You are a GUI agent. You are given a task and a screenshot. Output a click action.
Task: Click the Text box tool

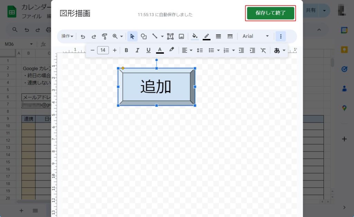[170, 36]
